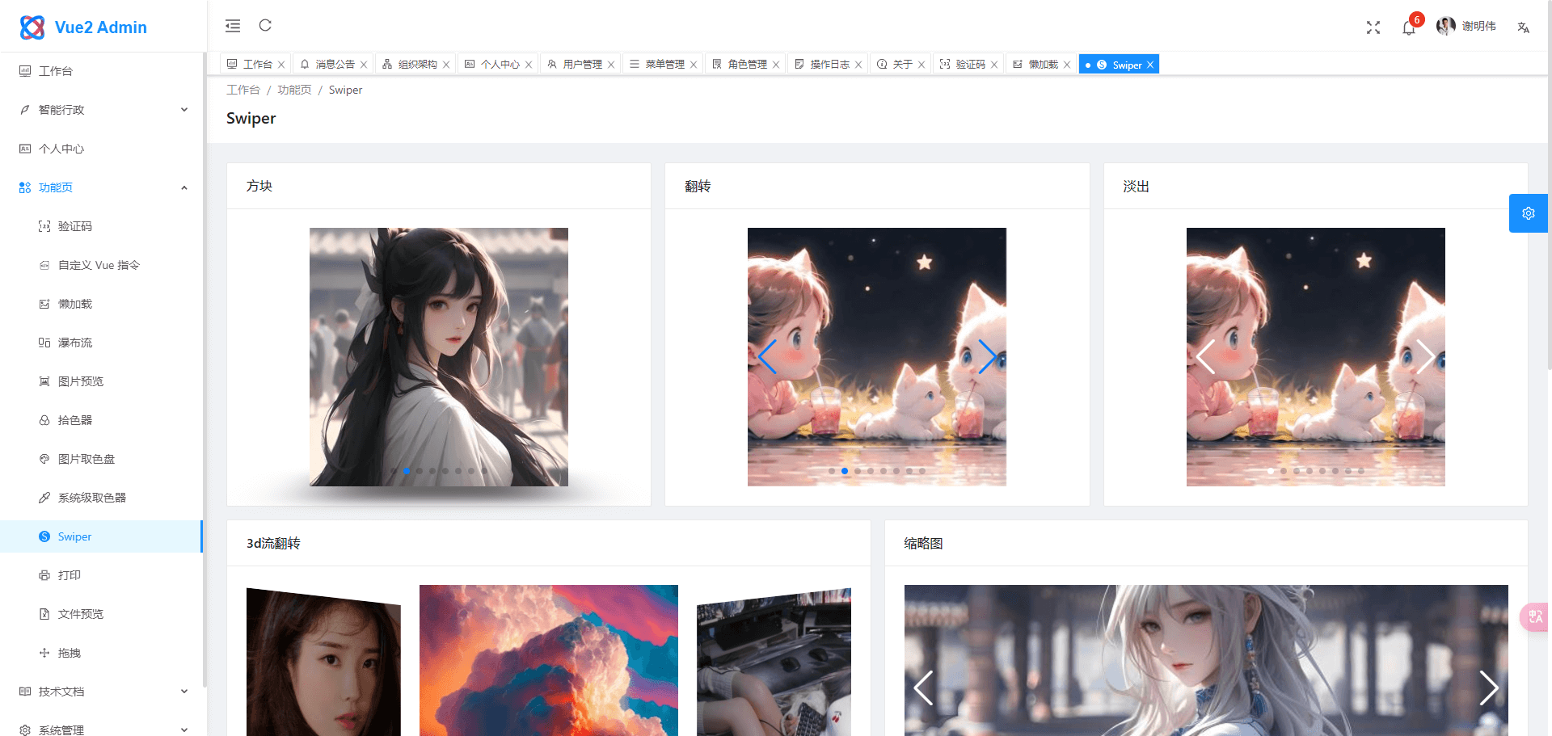Open the blue settings gear panel

coord(1529,213)
